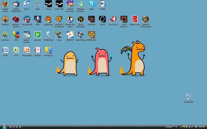Screen dimensions: 207x129
Task: Click the Desktop toolbar label on the taskbar
Action: click(x=169, y=127)
